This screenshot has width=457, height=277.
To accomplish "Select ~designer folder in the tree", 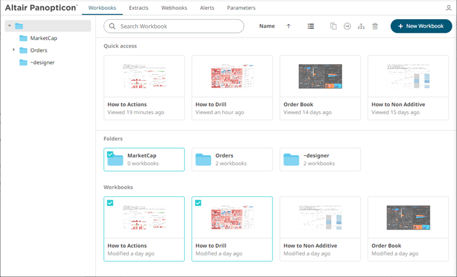I will click(42, 62).
